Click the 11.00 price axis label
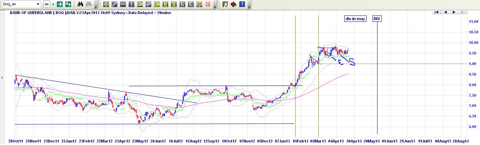The height and width of the screenshot is (146, 480). click(x=473, y=22)
